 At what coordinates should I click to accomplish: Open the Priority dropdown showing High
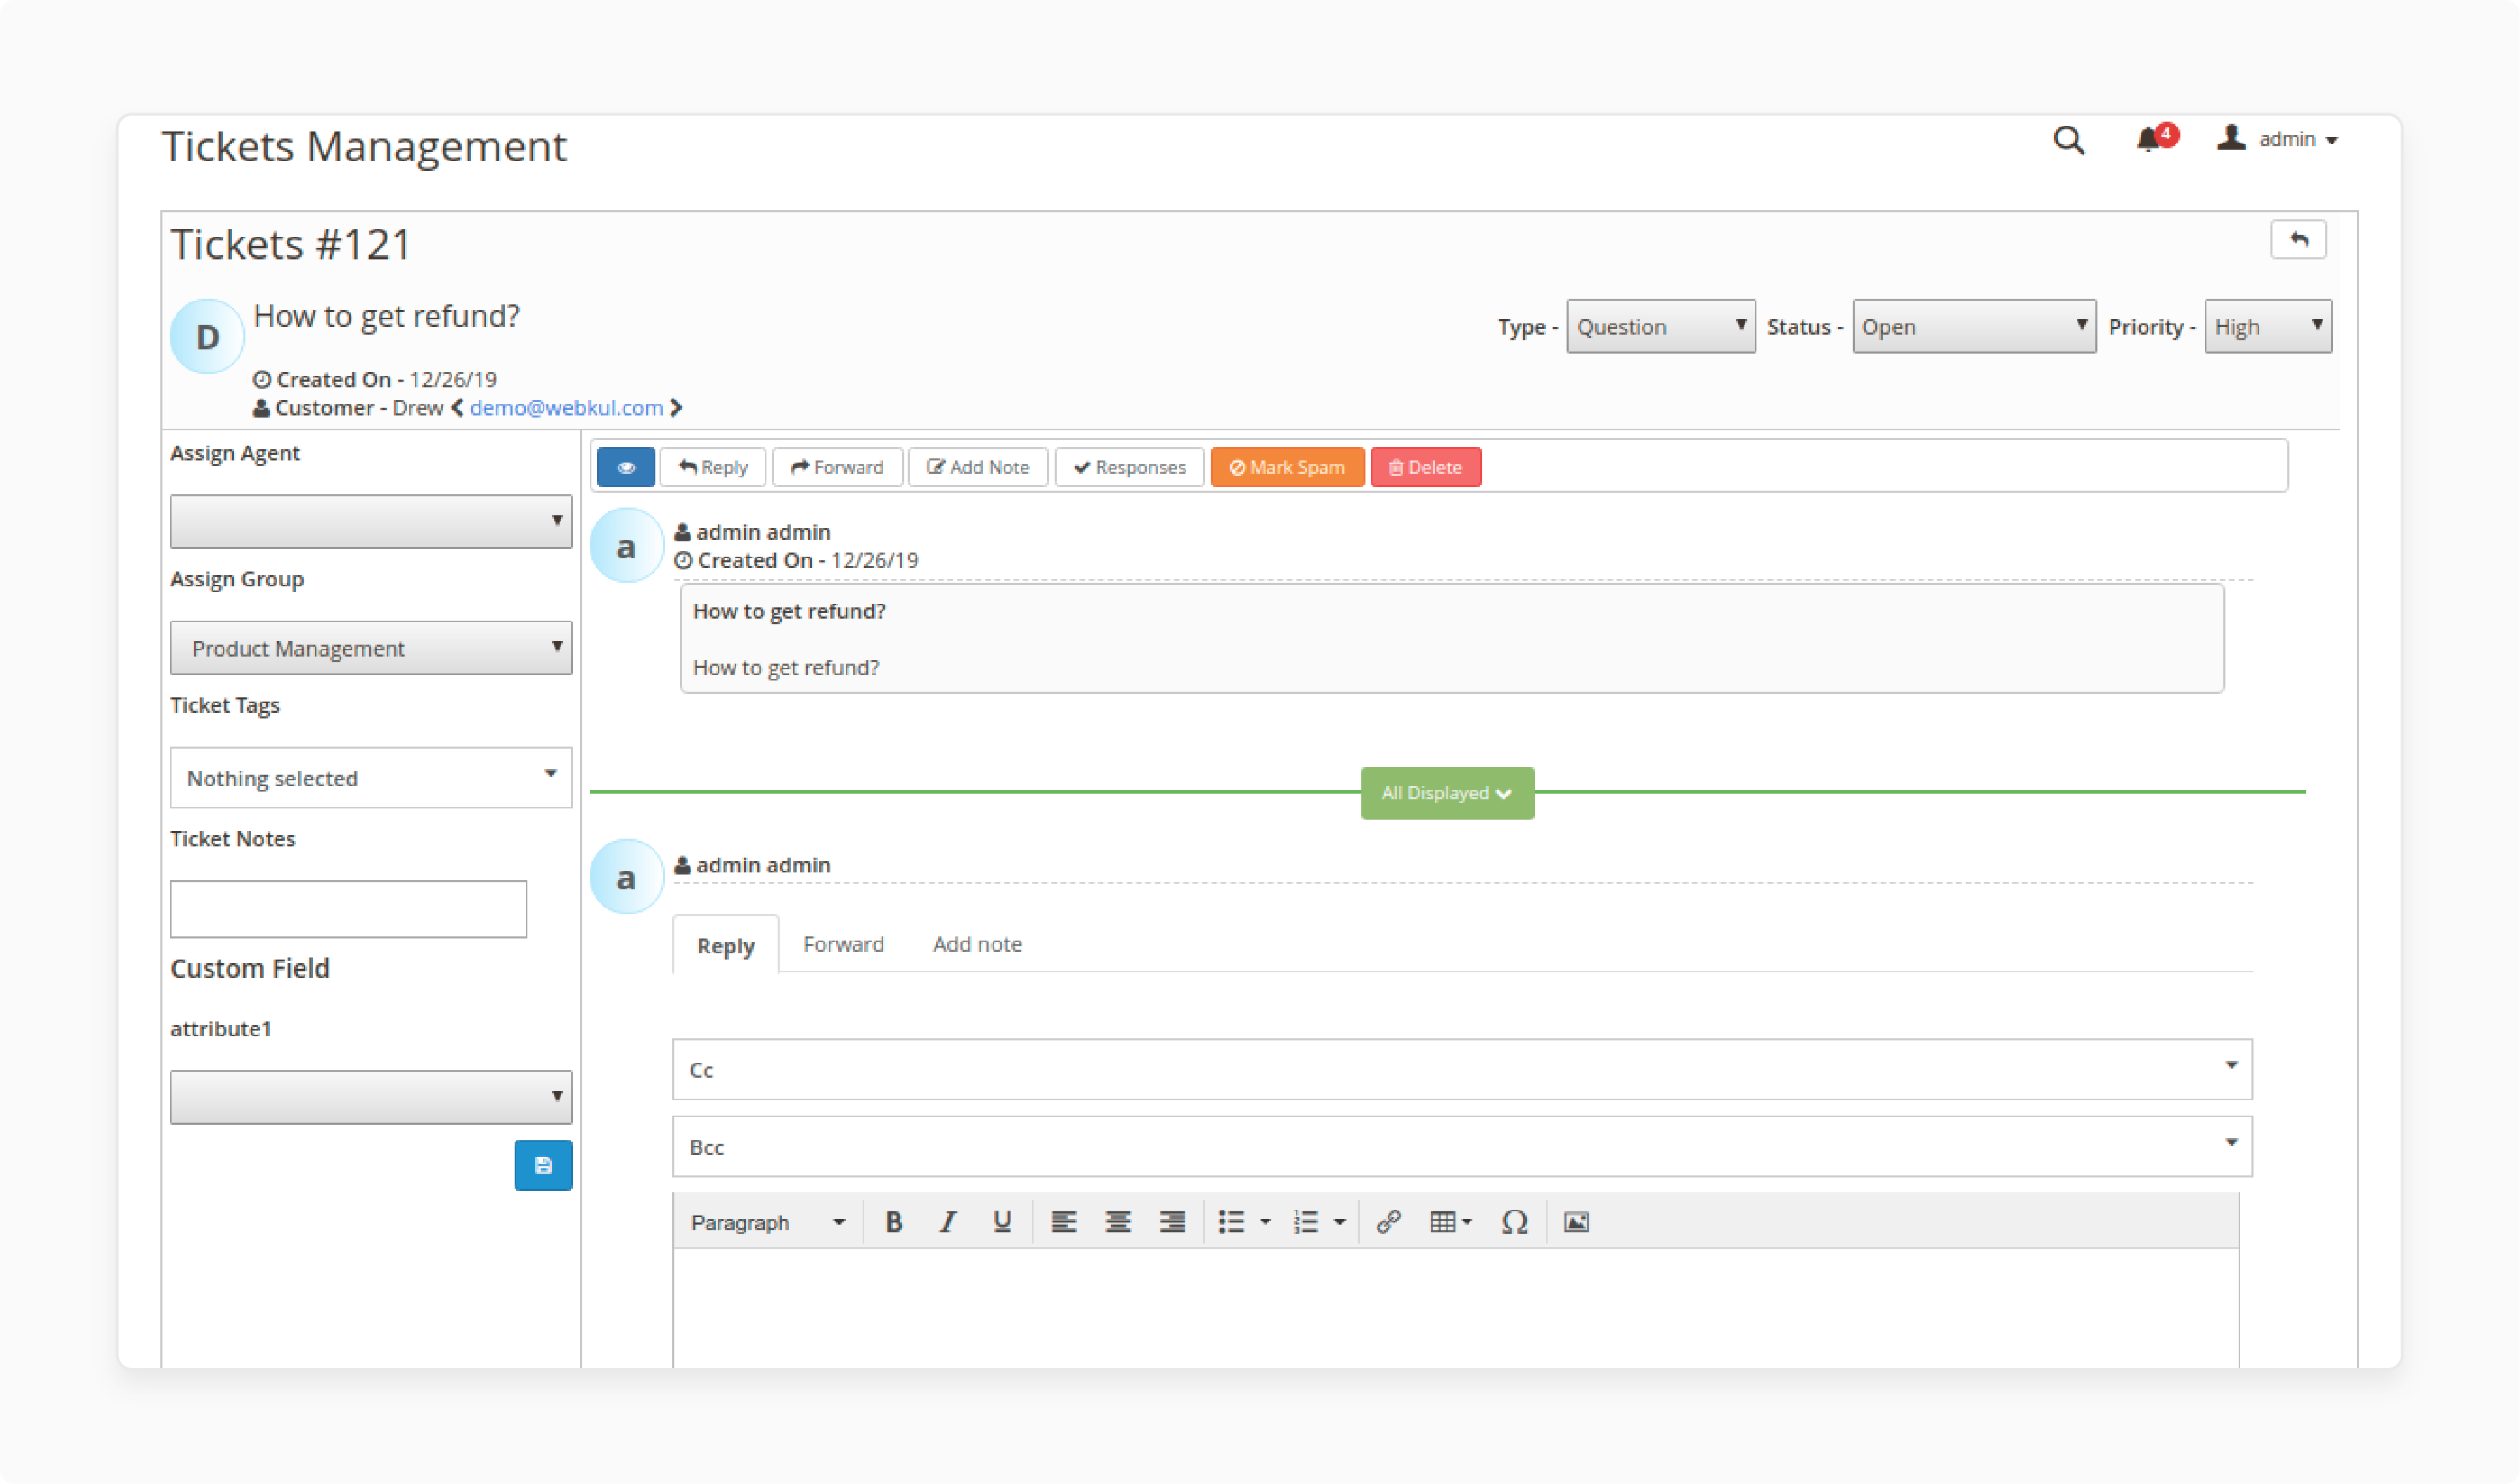point(2267,326)
